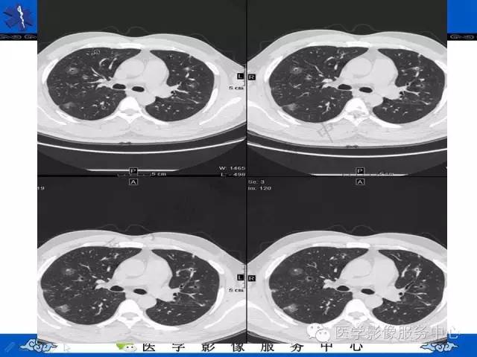
Task: Select the L marker on the lower-left scan
Action: coord(240,277)
